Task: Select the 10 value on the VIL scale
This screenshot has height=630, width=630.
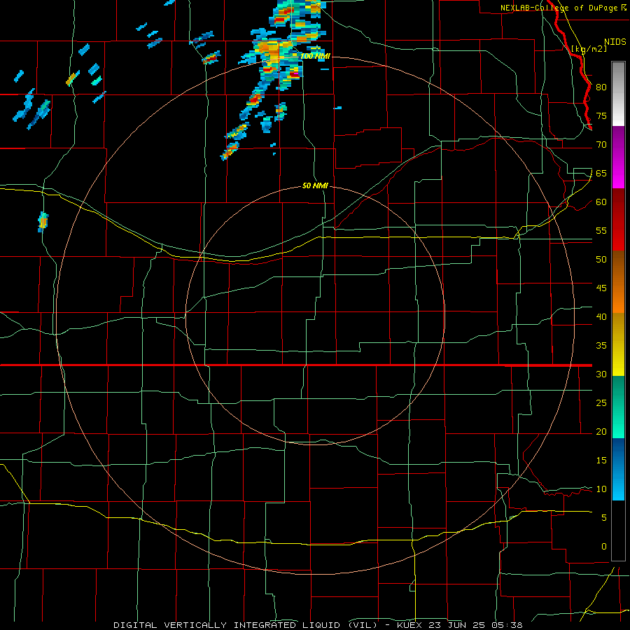Action: 601,489
